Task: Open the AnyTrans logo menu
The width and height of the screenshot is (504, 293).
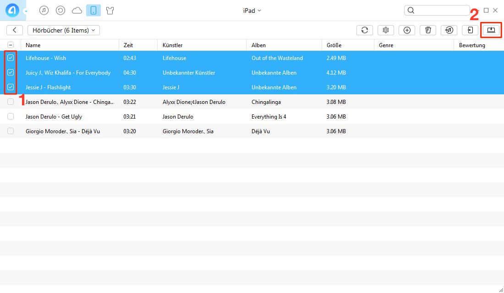Action: [x=12, y=10]
